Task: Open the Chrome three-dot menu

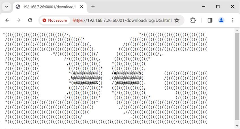Action: [x=233, y=20]
